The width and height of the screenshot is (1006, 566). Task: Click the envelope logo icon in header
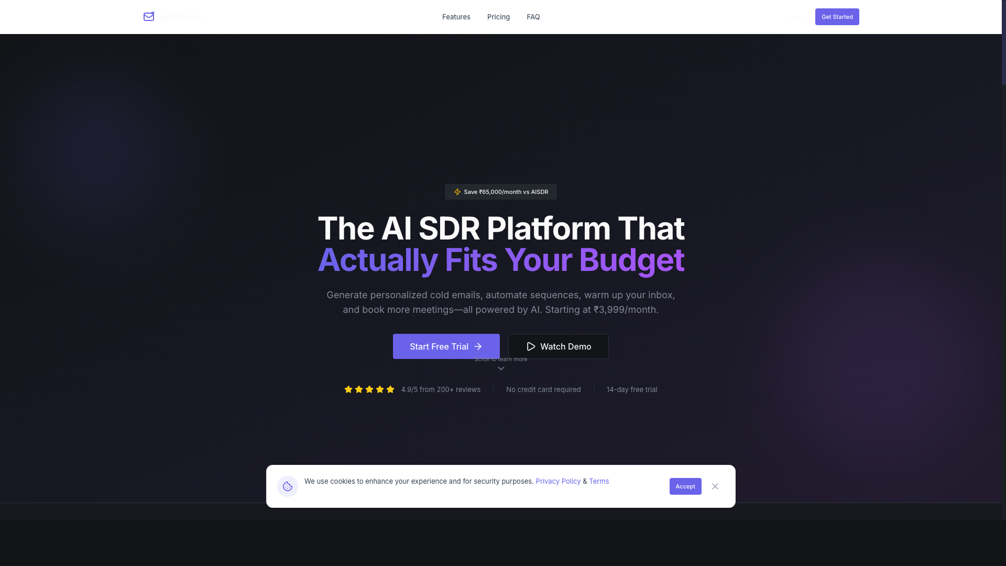(x=149, y=17)
